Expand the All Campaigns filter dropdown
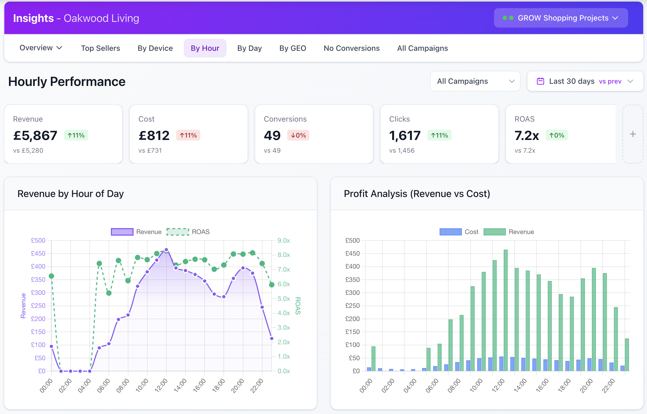This screenshot has height=414, width=647. point(475,81)
